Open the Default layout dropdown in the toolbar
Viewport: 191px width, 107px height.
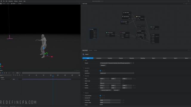(x=14, y=4)
